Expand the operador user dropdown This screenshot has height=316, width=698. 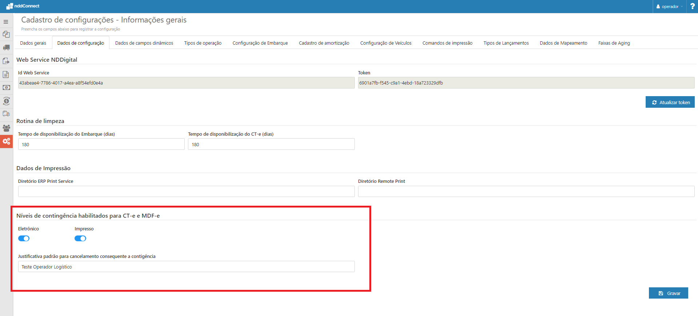670,7
